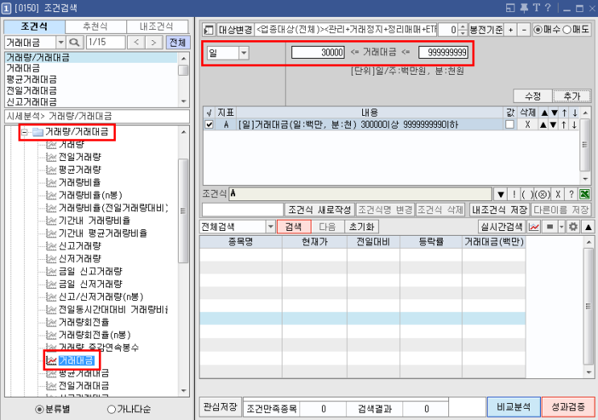Open the 일 period dropdown
This screenshot has height=420, width=598.
[244, 52]
